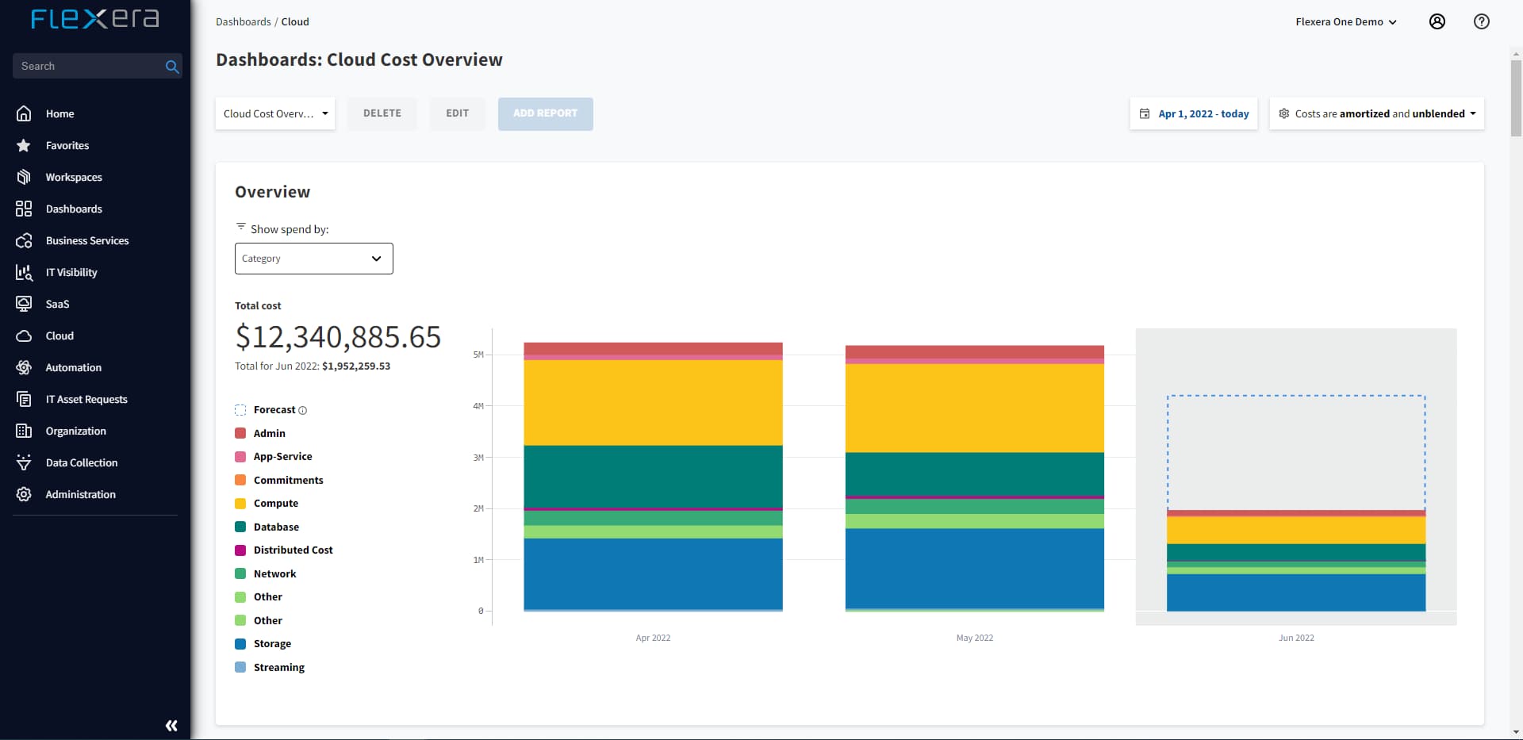Open the Category spend-by dropdown
Screen dimensions: 1523x740
314,259
